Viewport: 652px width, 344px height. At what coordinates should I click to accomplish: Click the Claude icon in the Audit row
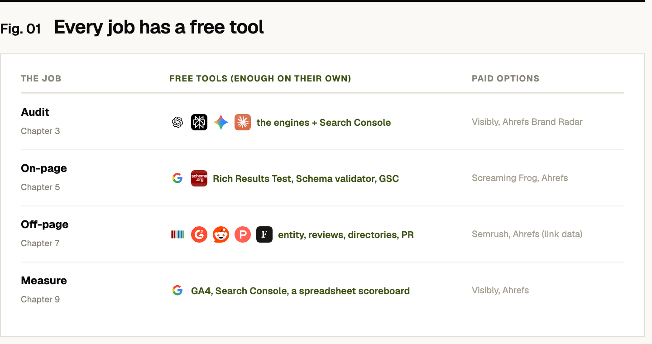coord(243,122)
